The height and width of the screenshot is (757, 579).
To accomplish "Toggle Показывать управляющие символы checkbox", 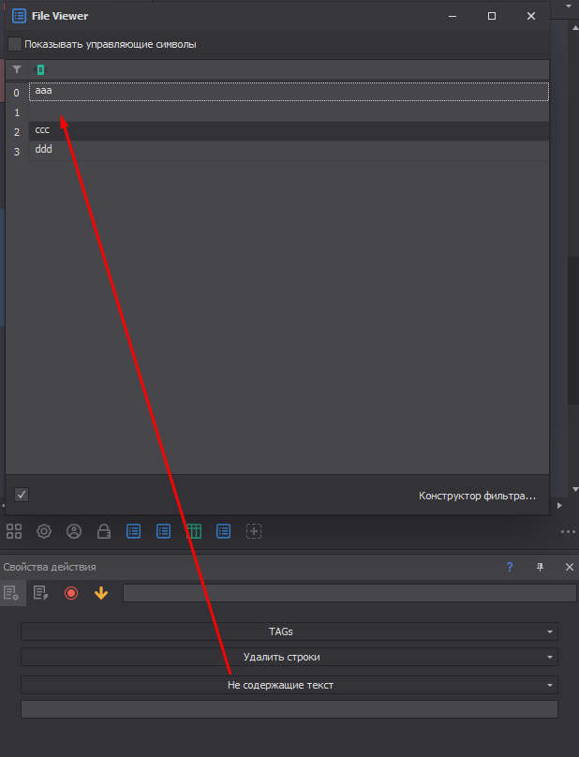I will point(15,44).
